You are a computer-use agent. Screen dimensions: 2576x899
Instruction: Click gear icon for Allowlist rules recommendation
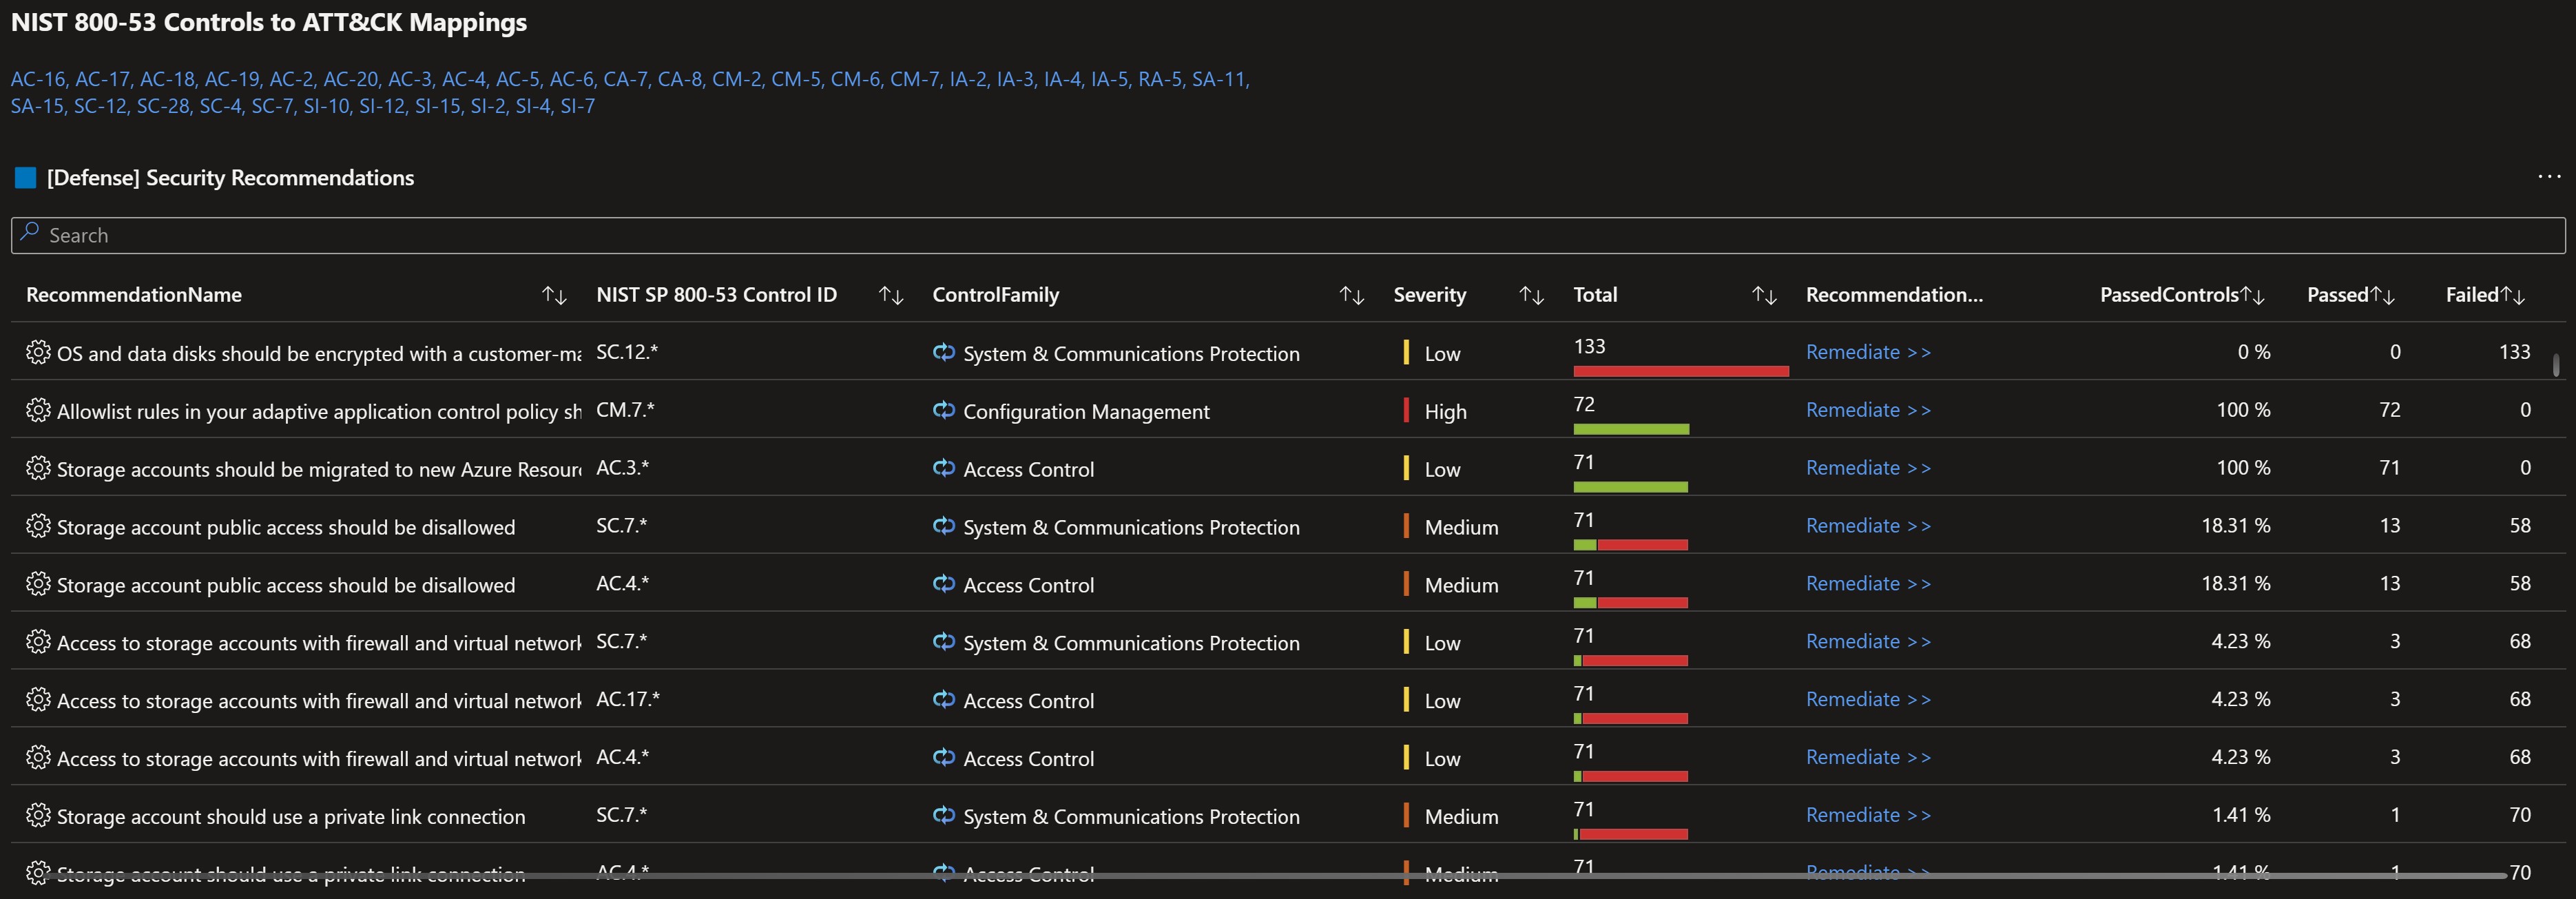coord(38,410)
